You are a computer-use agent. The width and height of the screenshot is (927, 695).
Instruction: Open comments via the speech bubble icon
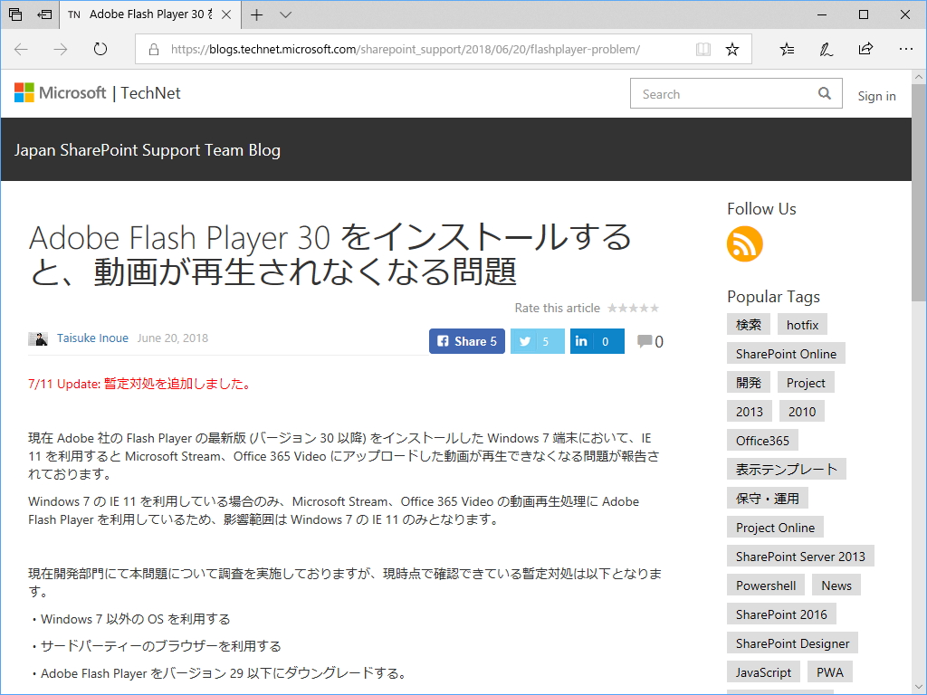tap(645, 340)
